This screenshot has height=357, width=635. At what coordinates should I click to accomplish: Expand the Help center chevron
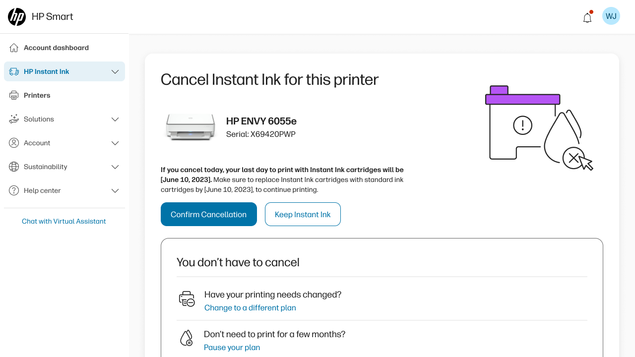point(115,190)
